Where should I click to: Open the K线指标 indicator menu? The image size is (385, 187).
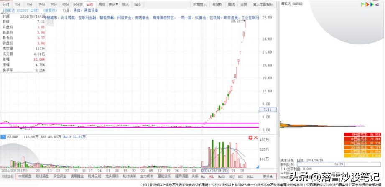click(8, 177)
